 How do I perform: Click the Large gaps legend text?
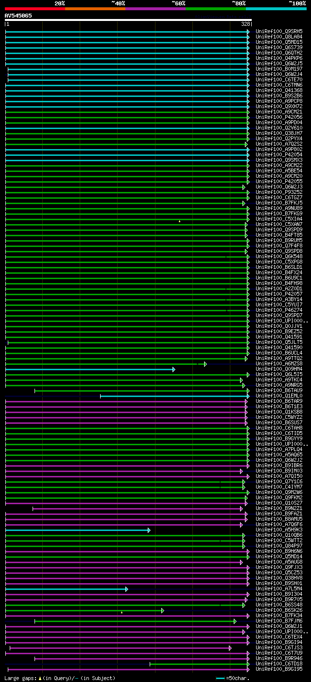[x=60, y=678]
